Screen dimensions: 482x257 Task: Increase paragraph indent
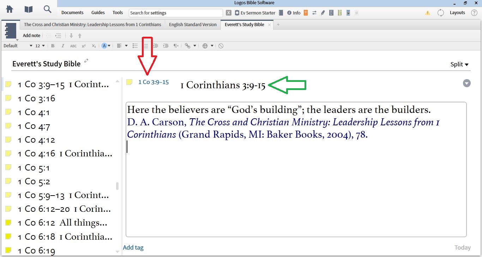click(165, 46)
